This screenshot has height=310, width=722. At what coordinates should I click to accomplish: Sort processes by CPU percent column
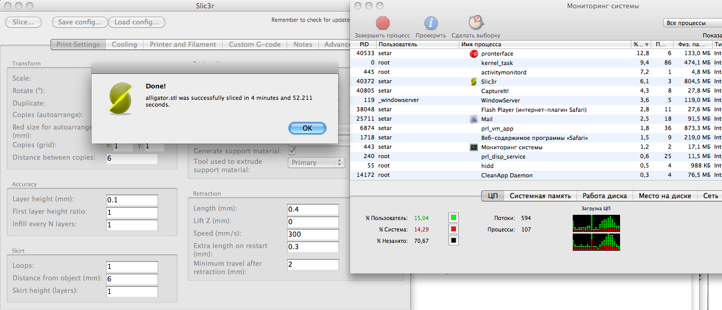pyautogui.click(x=641, y=45)
